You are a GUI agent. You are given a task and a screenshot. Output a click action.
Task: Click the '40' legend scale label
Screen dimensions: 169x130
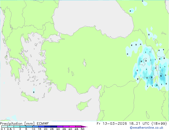click(70, 129)
